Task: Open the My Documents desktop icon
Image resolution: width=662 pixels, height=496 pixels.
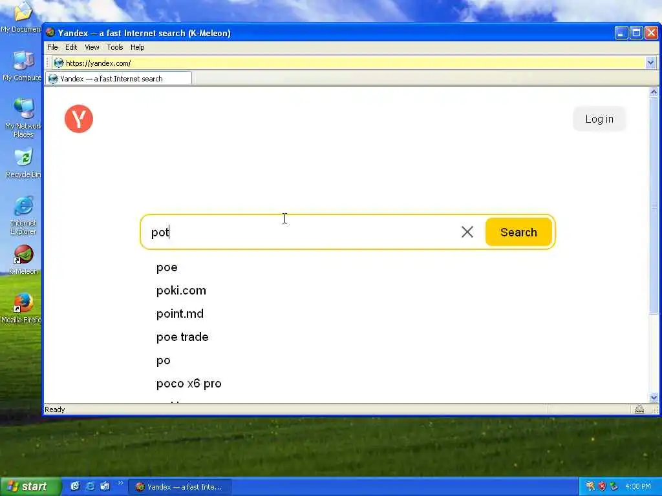Action: tap(22, 17)
